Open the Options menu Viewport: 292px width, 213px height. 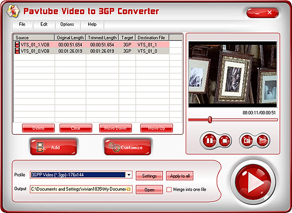click(x=67, y=24)
